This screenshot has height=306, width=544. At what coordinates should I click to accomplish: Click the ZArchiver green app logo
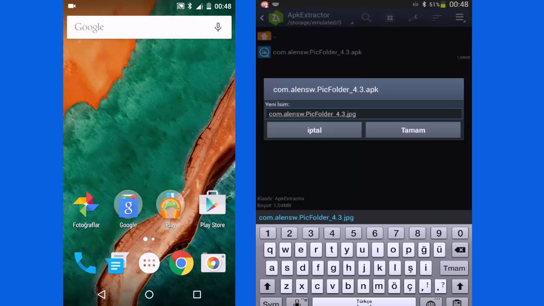tap(276, 18)
